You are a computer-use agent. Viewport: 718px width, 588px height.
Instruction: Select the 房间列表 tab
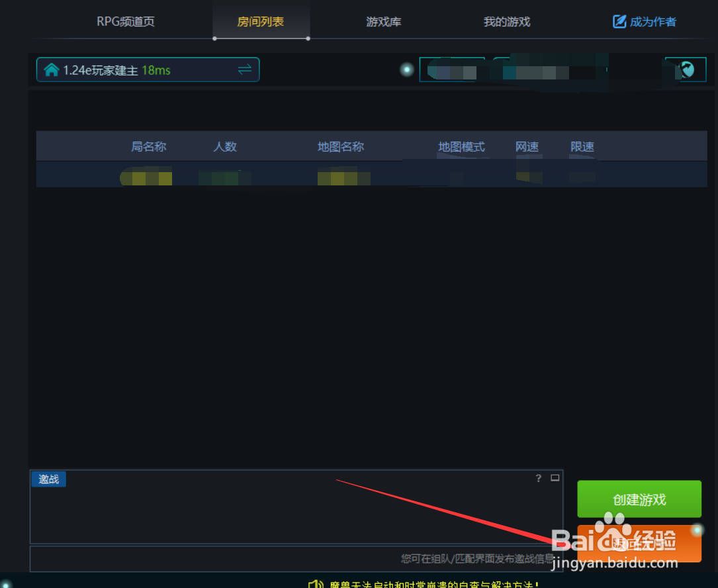261,22
